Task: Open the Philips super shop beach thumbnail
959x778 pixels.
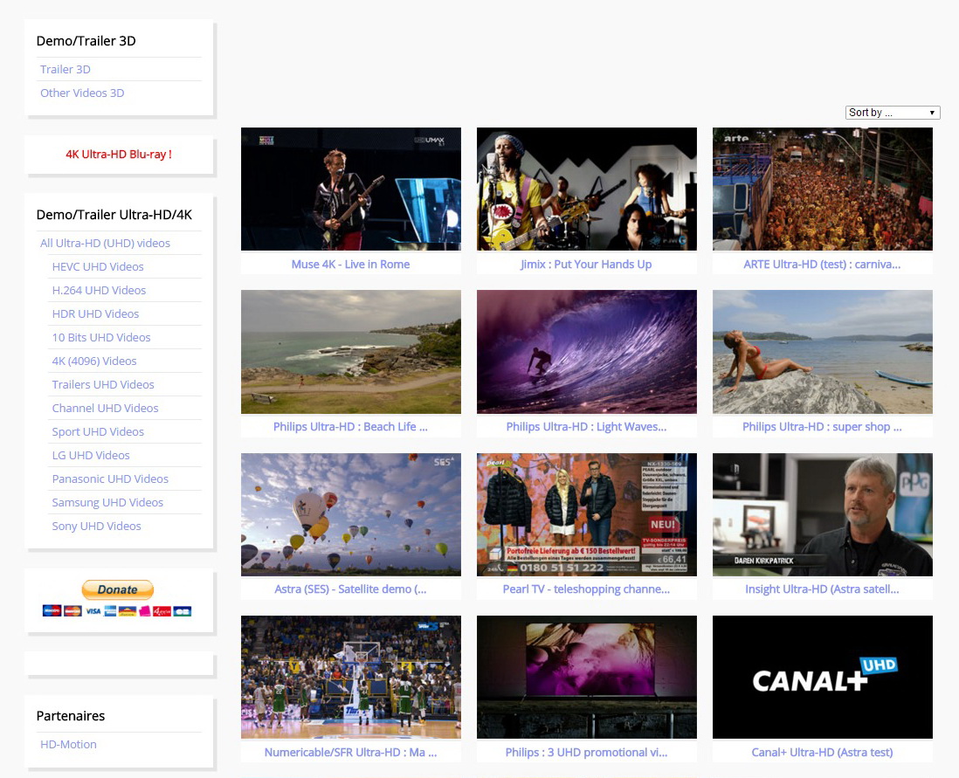Action: 823,352
